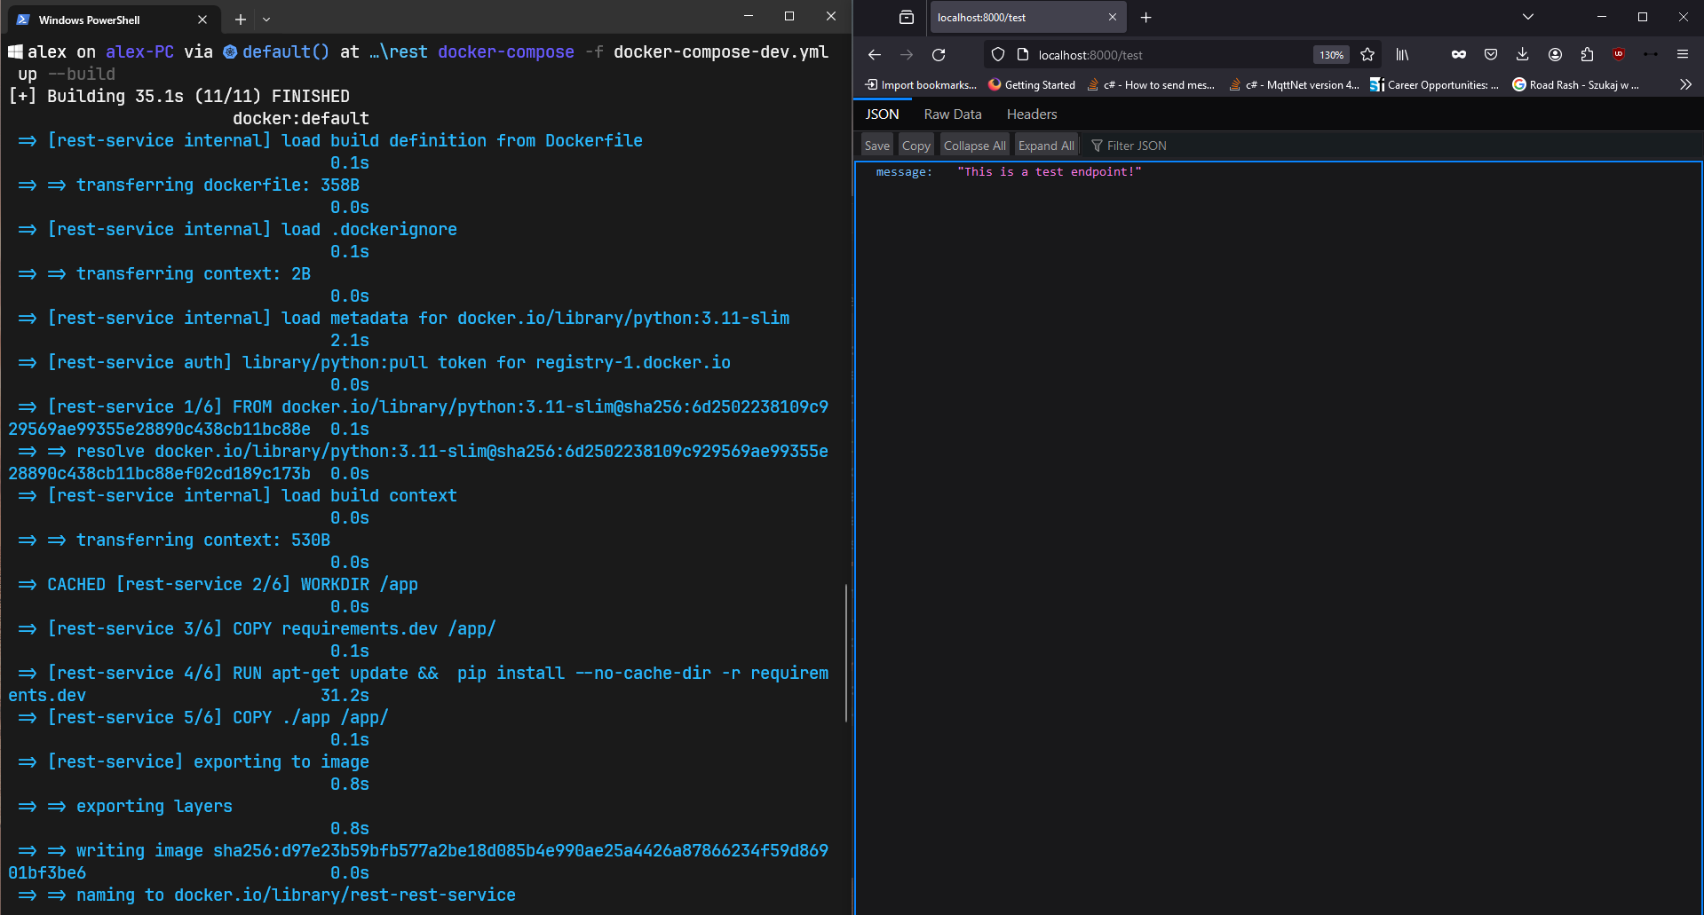Collapse All JSON nodes

tap(975, 146)
